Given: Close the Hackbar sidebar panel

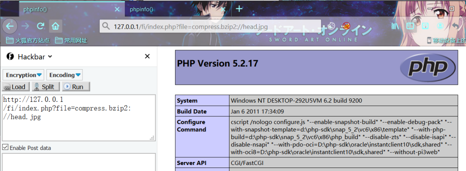Looking at the screenshot, I should coord(147,56).
